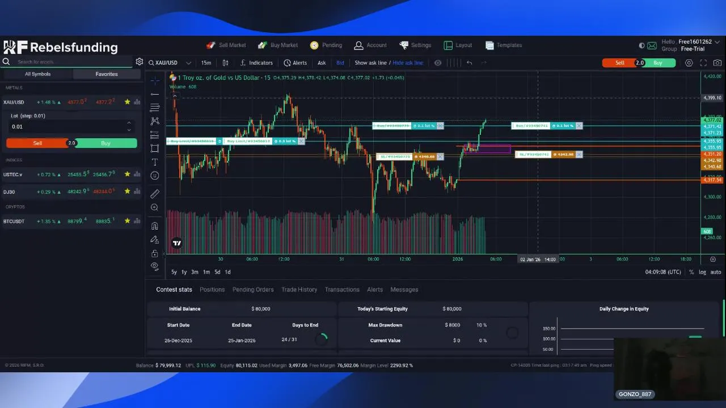The height and width of the screenshot is (408, 726).
Task: Open the emoji icons tool
Action: (x=155, y=176)
